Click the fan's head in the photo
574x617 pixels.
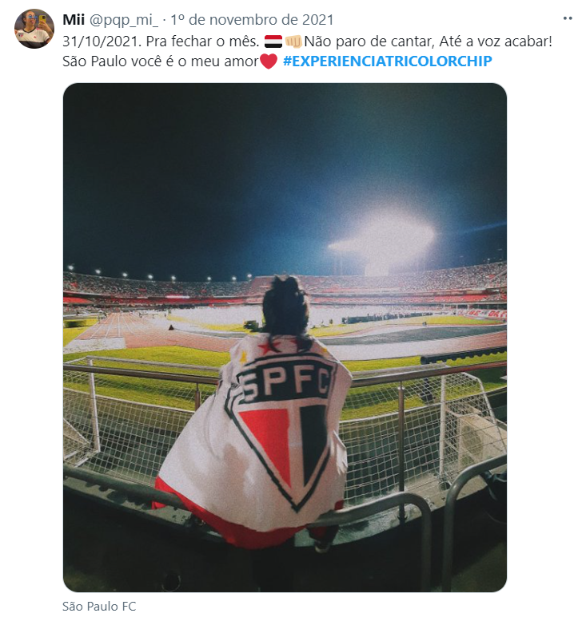coord(286,305)
